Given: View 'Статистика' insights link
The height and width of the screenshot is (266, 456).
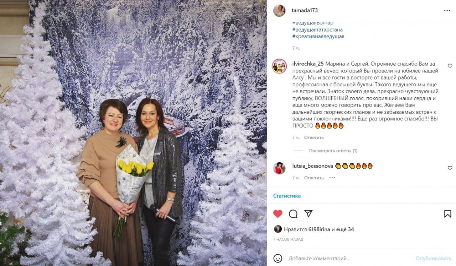Looking at the screenshot, I should coord(287,196).
